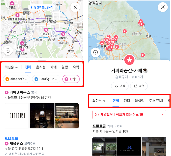This screenshot has height=156, width=171.
Task: Open 최신순 dropdown under 편집 button
Action: [x=99, y=101]
